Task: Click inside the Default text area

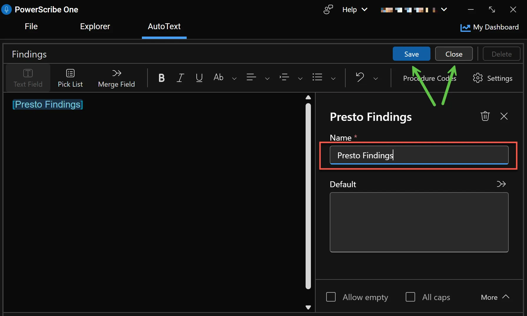Action: pos(419,222)
